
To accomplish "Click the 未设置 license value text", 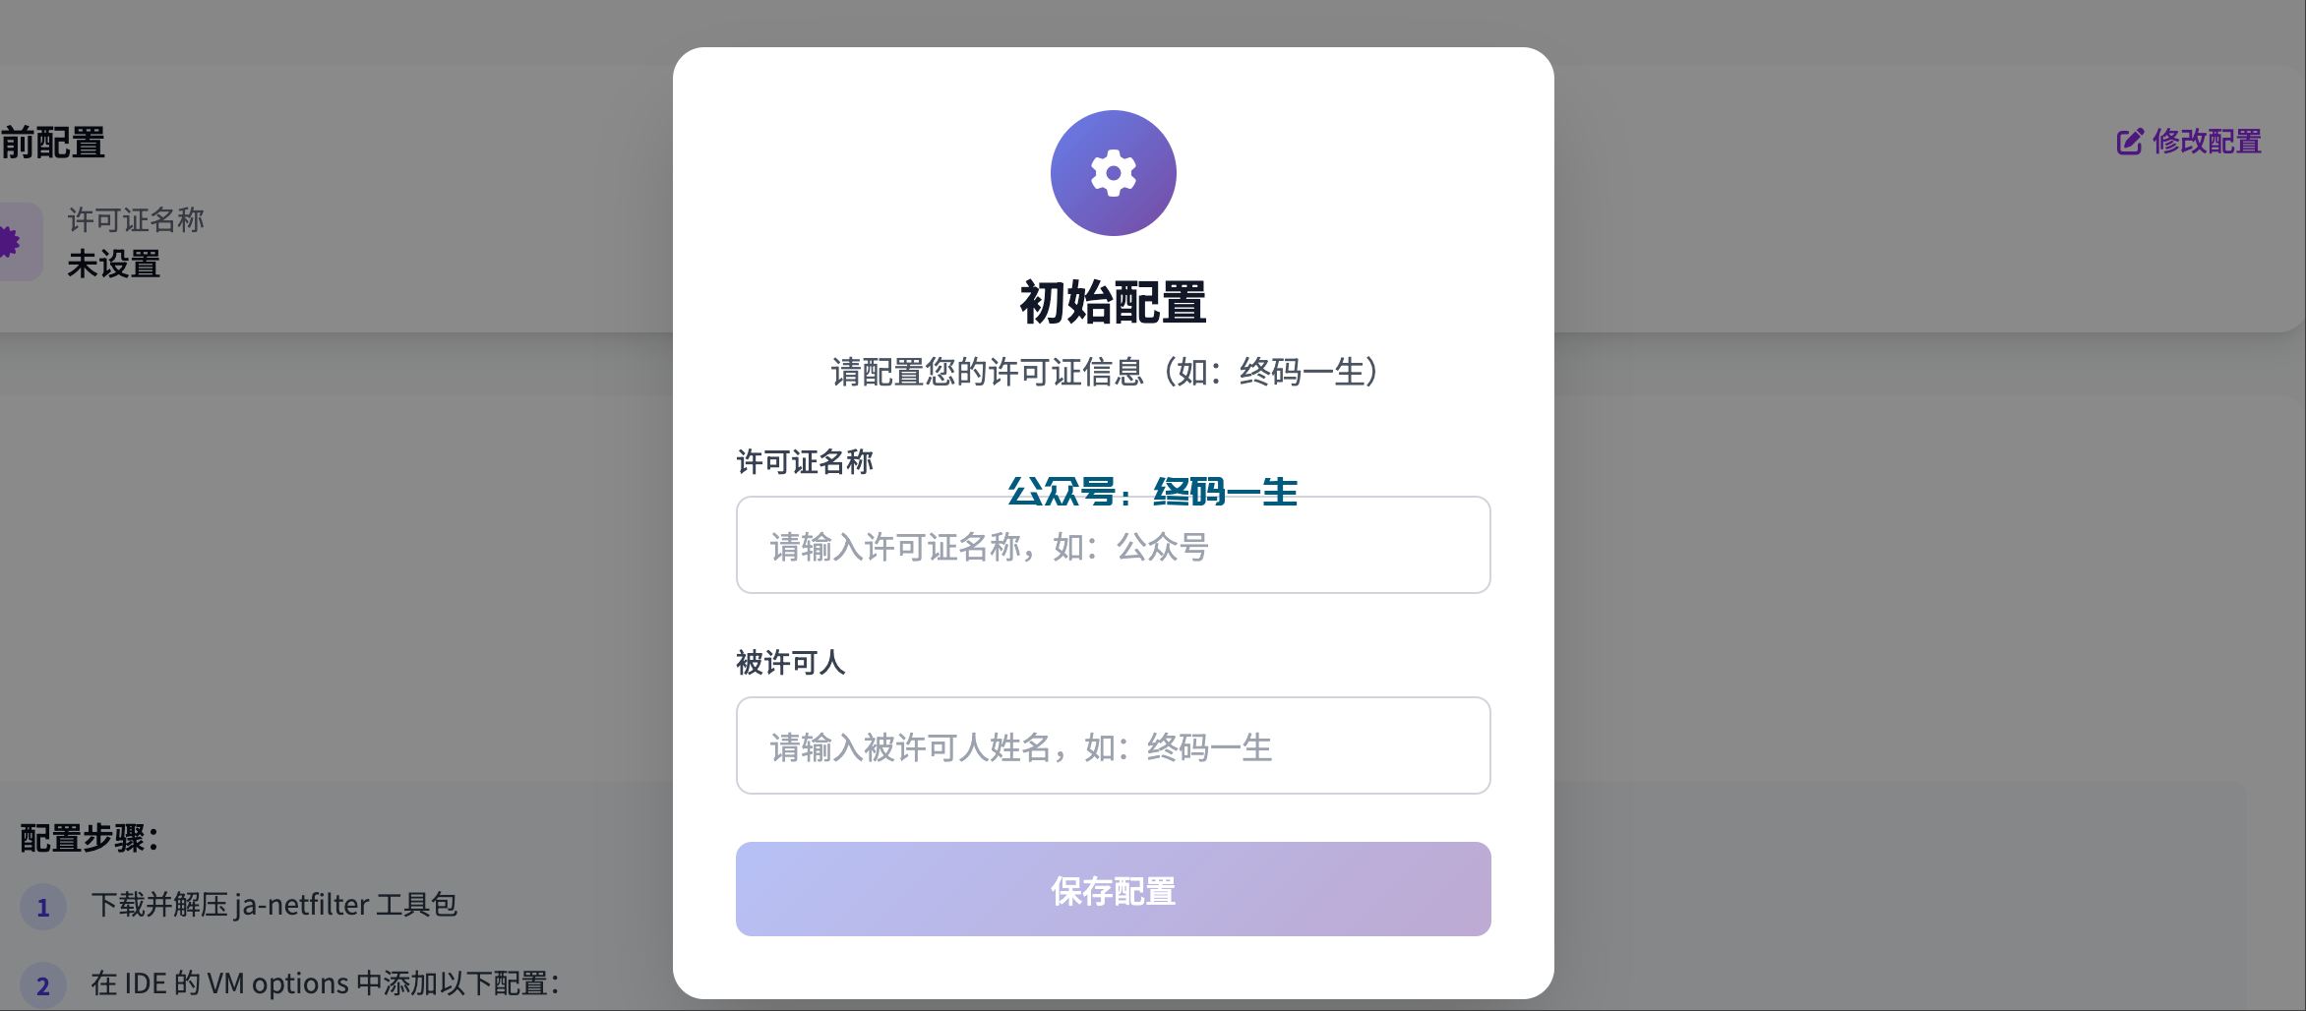I will point(114,264).
